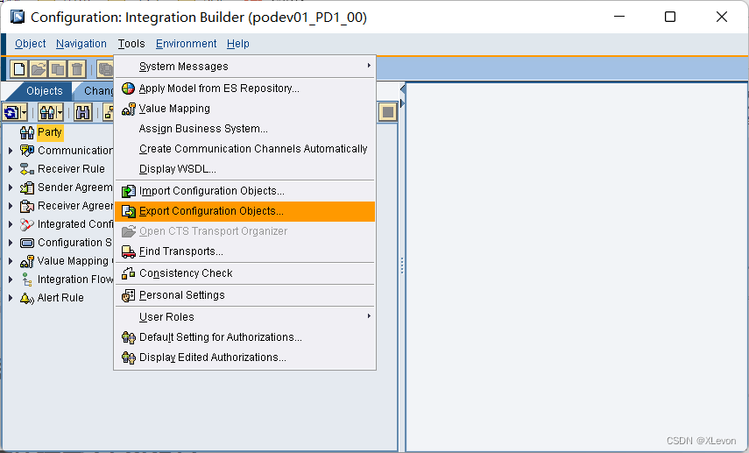Click the Receiver Agreement tree icon
The height and width of the screenshot is (453, 749).
pyautogui.click(x=27, y=206)
